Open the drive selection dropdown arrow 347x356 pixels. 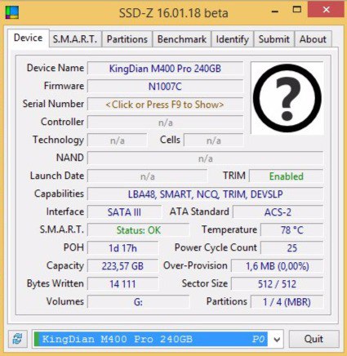click(x=277, y=340)
